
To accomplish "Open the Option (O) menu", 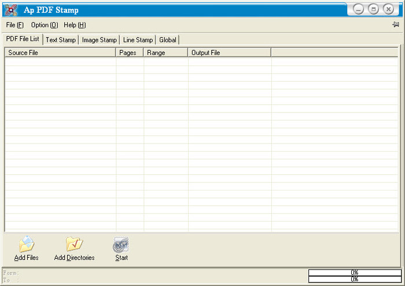I will [x=45, y=25].
